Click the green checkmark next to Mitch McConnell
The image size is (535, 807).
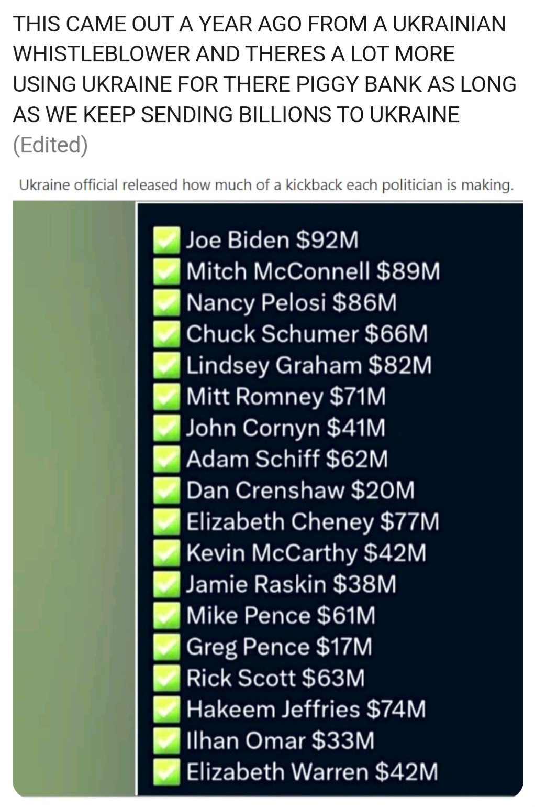tap(167, 272)
